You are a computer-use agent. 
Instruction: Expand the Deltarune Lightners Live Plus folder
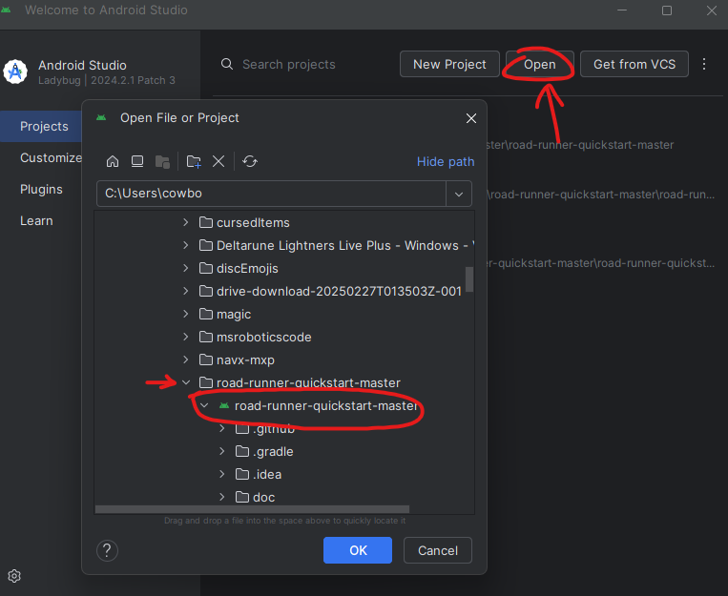coord(186,245)
